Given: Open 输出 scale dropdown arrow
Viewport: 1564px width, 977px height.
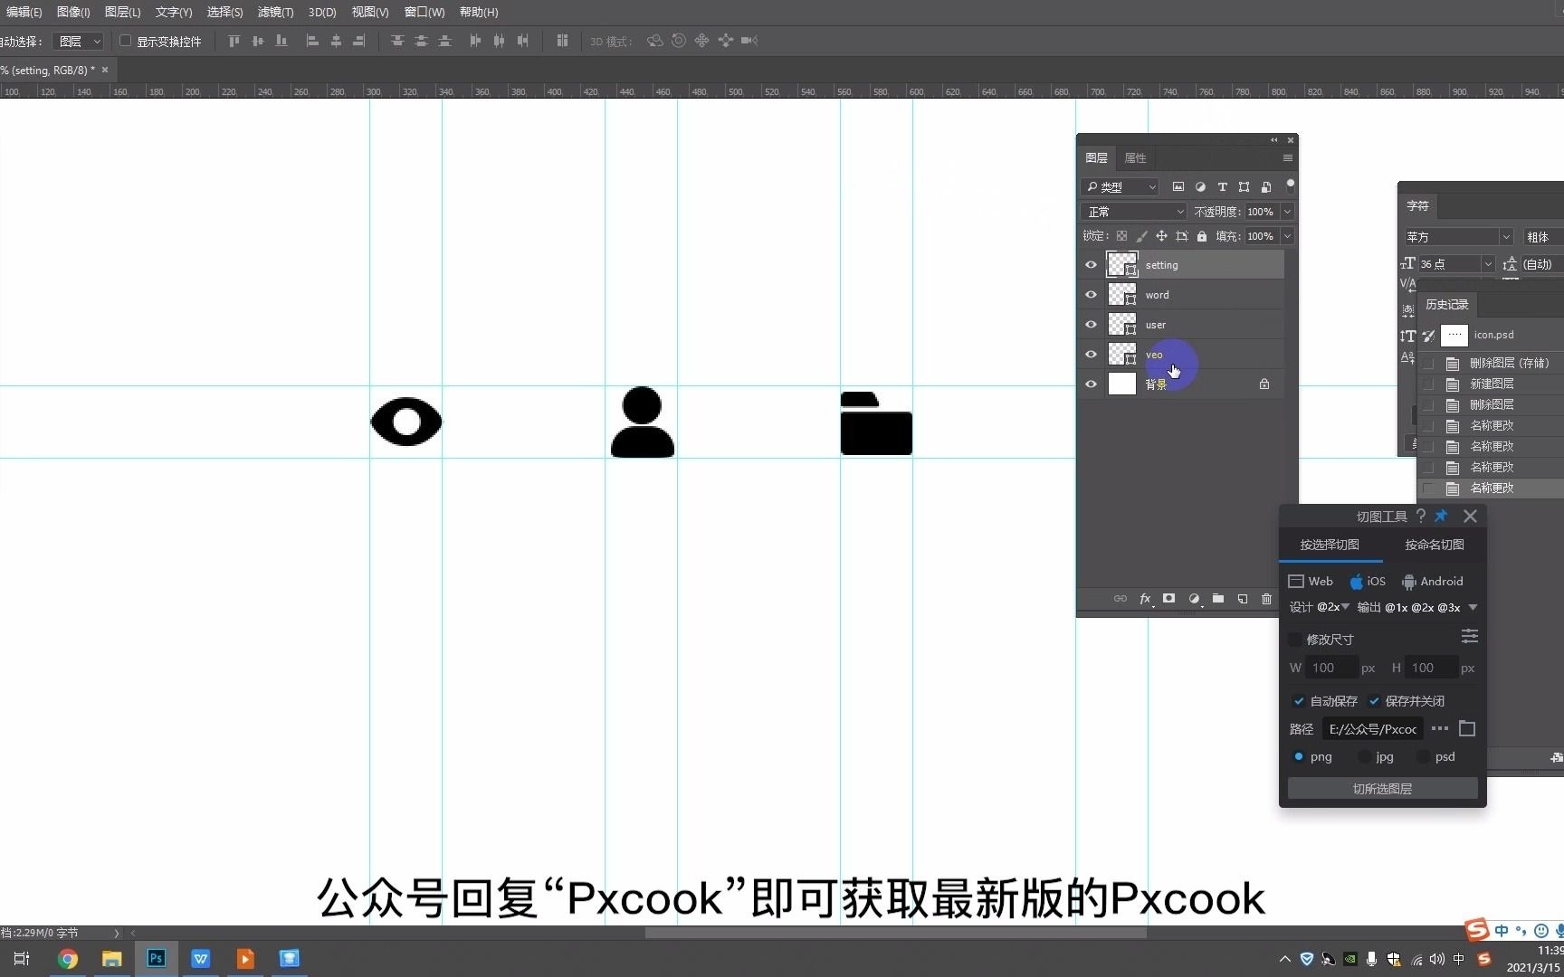Looking at the screenshot, I should tap(1473, 607).
